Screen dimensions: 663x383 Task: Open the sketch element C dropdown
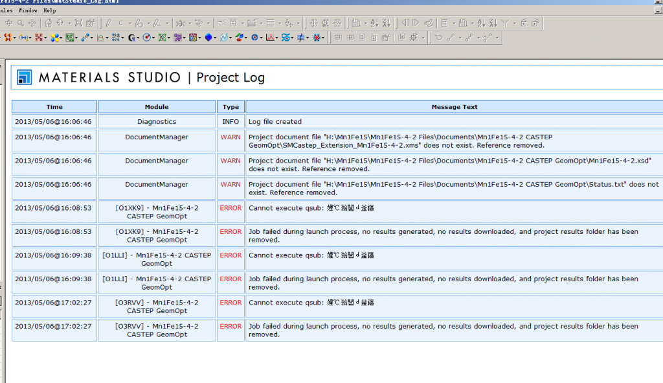(x=129, y=23)
